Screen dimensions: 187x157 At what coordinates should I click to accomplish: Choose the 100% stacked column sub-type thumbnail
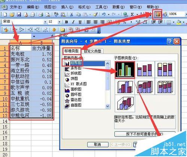point(165,70)
